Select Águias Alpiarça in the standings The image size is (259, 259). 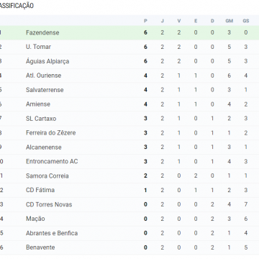[47, 61]
